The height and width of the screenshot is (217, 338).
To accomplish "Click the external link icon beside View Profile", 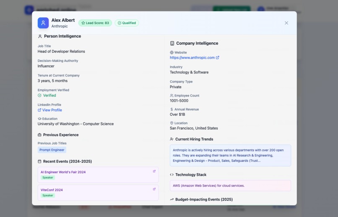I will [39, 110].
